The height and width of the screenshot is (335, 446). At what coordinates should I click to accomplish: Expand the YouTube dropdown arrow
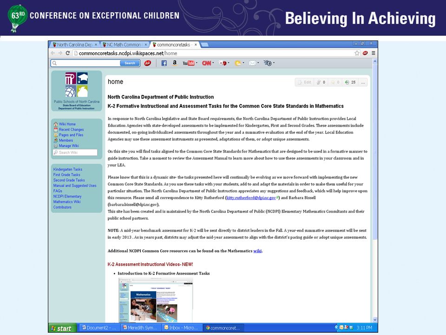197,63
